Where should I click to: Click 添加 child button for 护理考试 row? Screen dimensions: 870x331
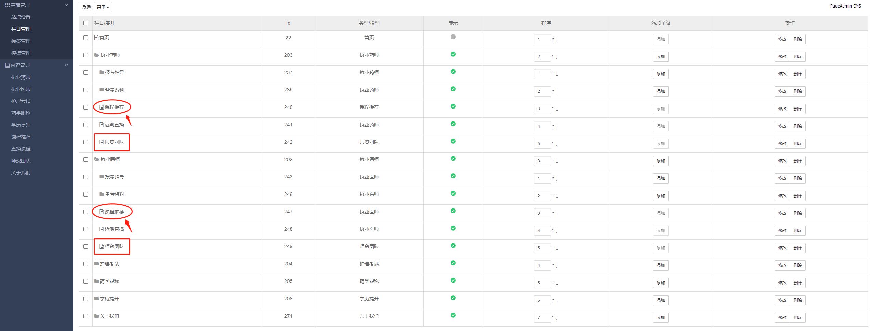(660, 265)
